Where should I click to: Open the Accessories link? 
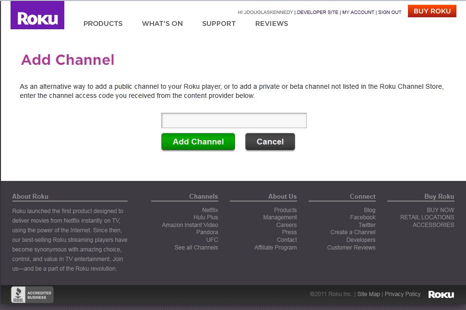click(x=433, y=225)
